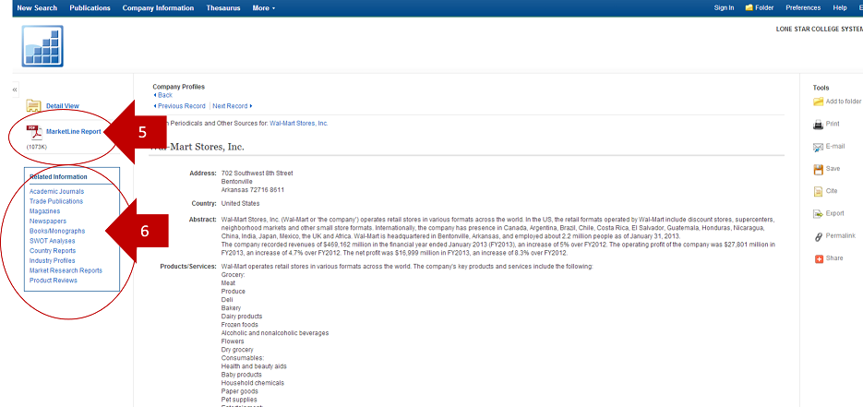This screenshot has height=407, width=863.
Task: Open the Wal-Mart Stores, Inc. sources link
Action: click(x=299, y=123)
